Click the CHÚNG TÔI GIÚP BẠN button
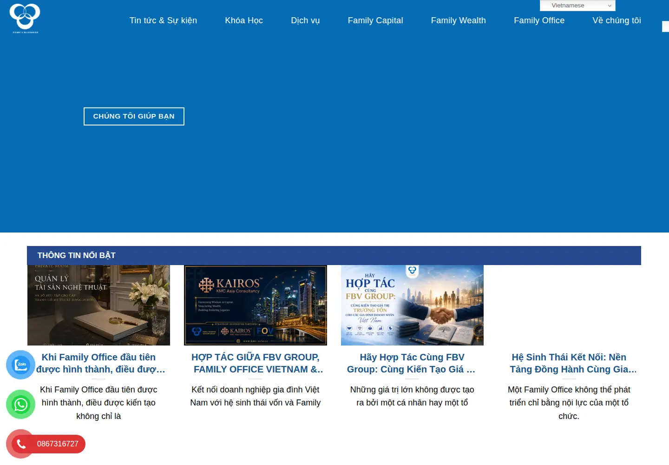The width and height of the screenshot is (669, 465). tap(134, 116)
